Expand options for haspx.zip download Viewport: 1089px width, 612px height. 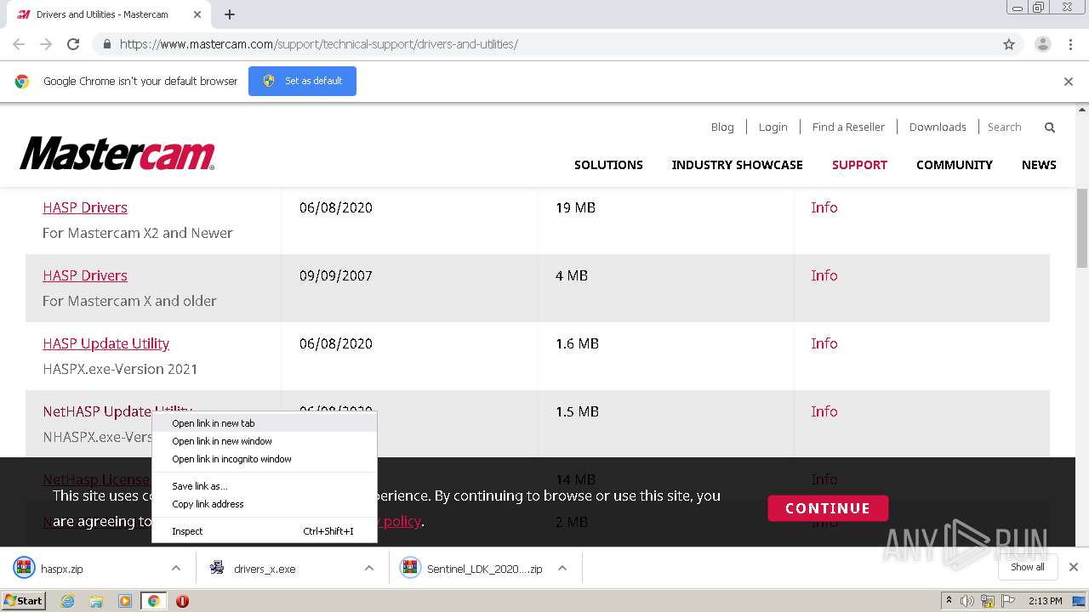point(176,569)
